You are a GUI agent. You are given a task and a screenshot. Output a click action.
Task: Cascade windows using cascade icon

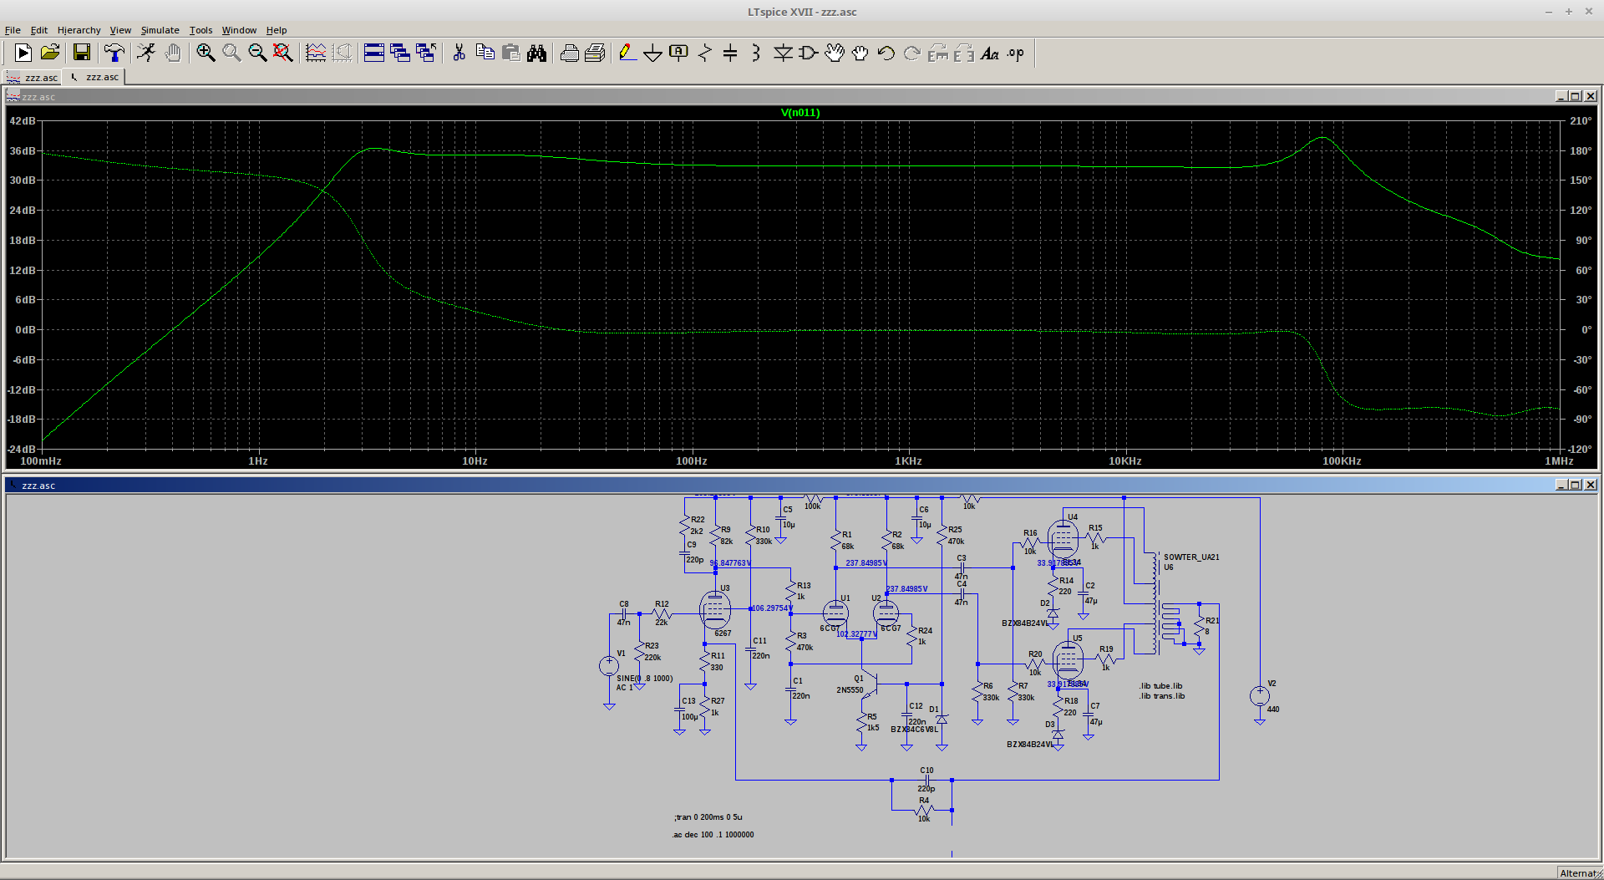(x=400, y=53)
